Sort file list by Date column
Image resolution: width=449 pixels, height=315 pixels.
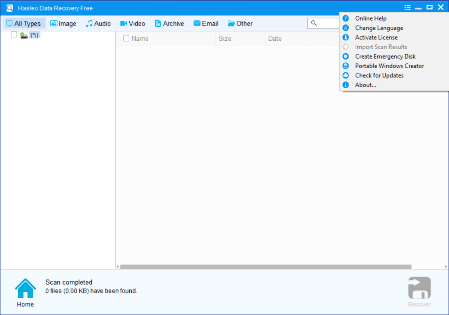click(275, 39)
